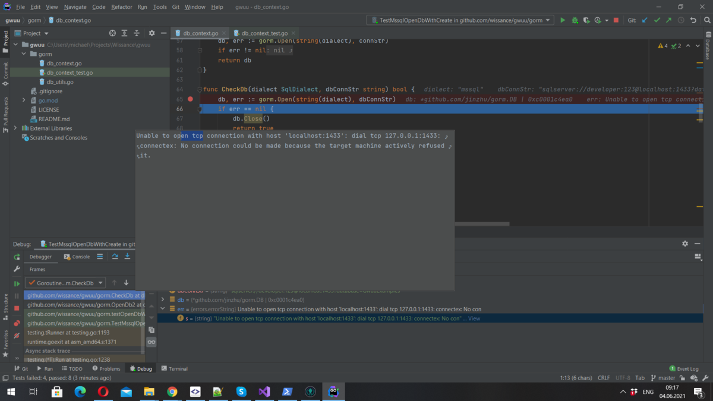Run tests with the green Run arrow
713x401 pixels.
[563, 20]
